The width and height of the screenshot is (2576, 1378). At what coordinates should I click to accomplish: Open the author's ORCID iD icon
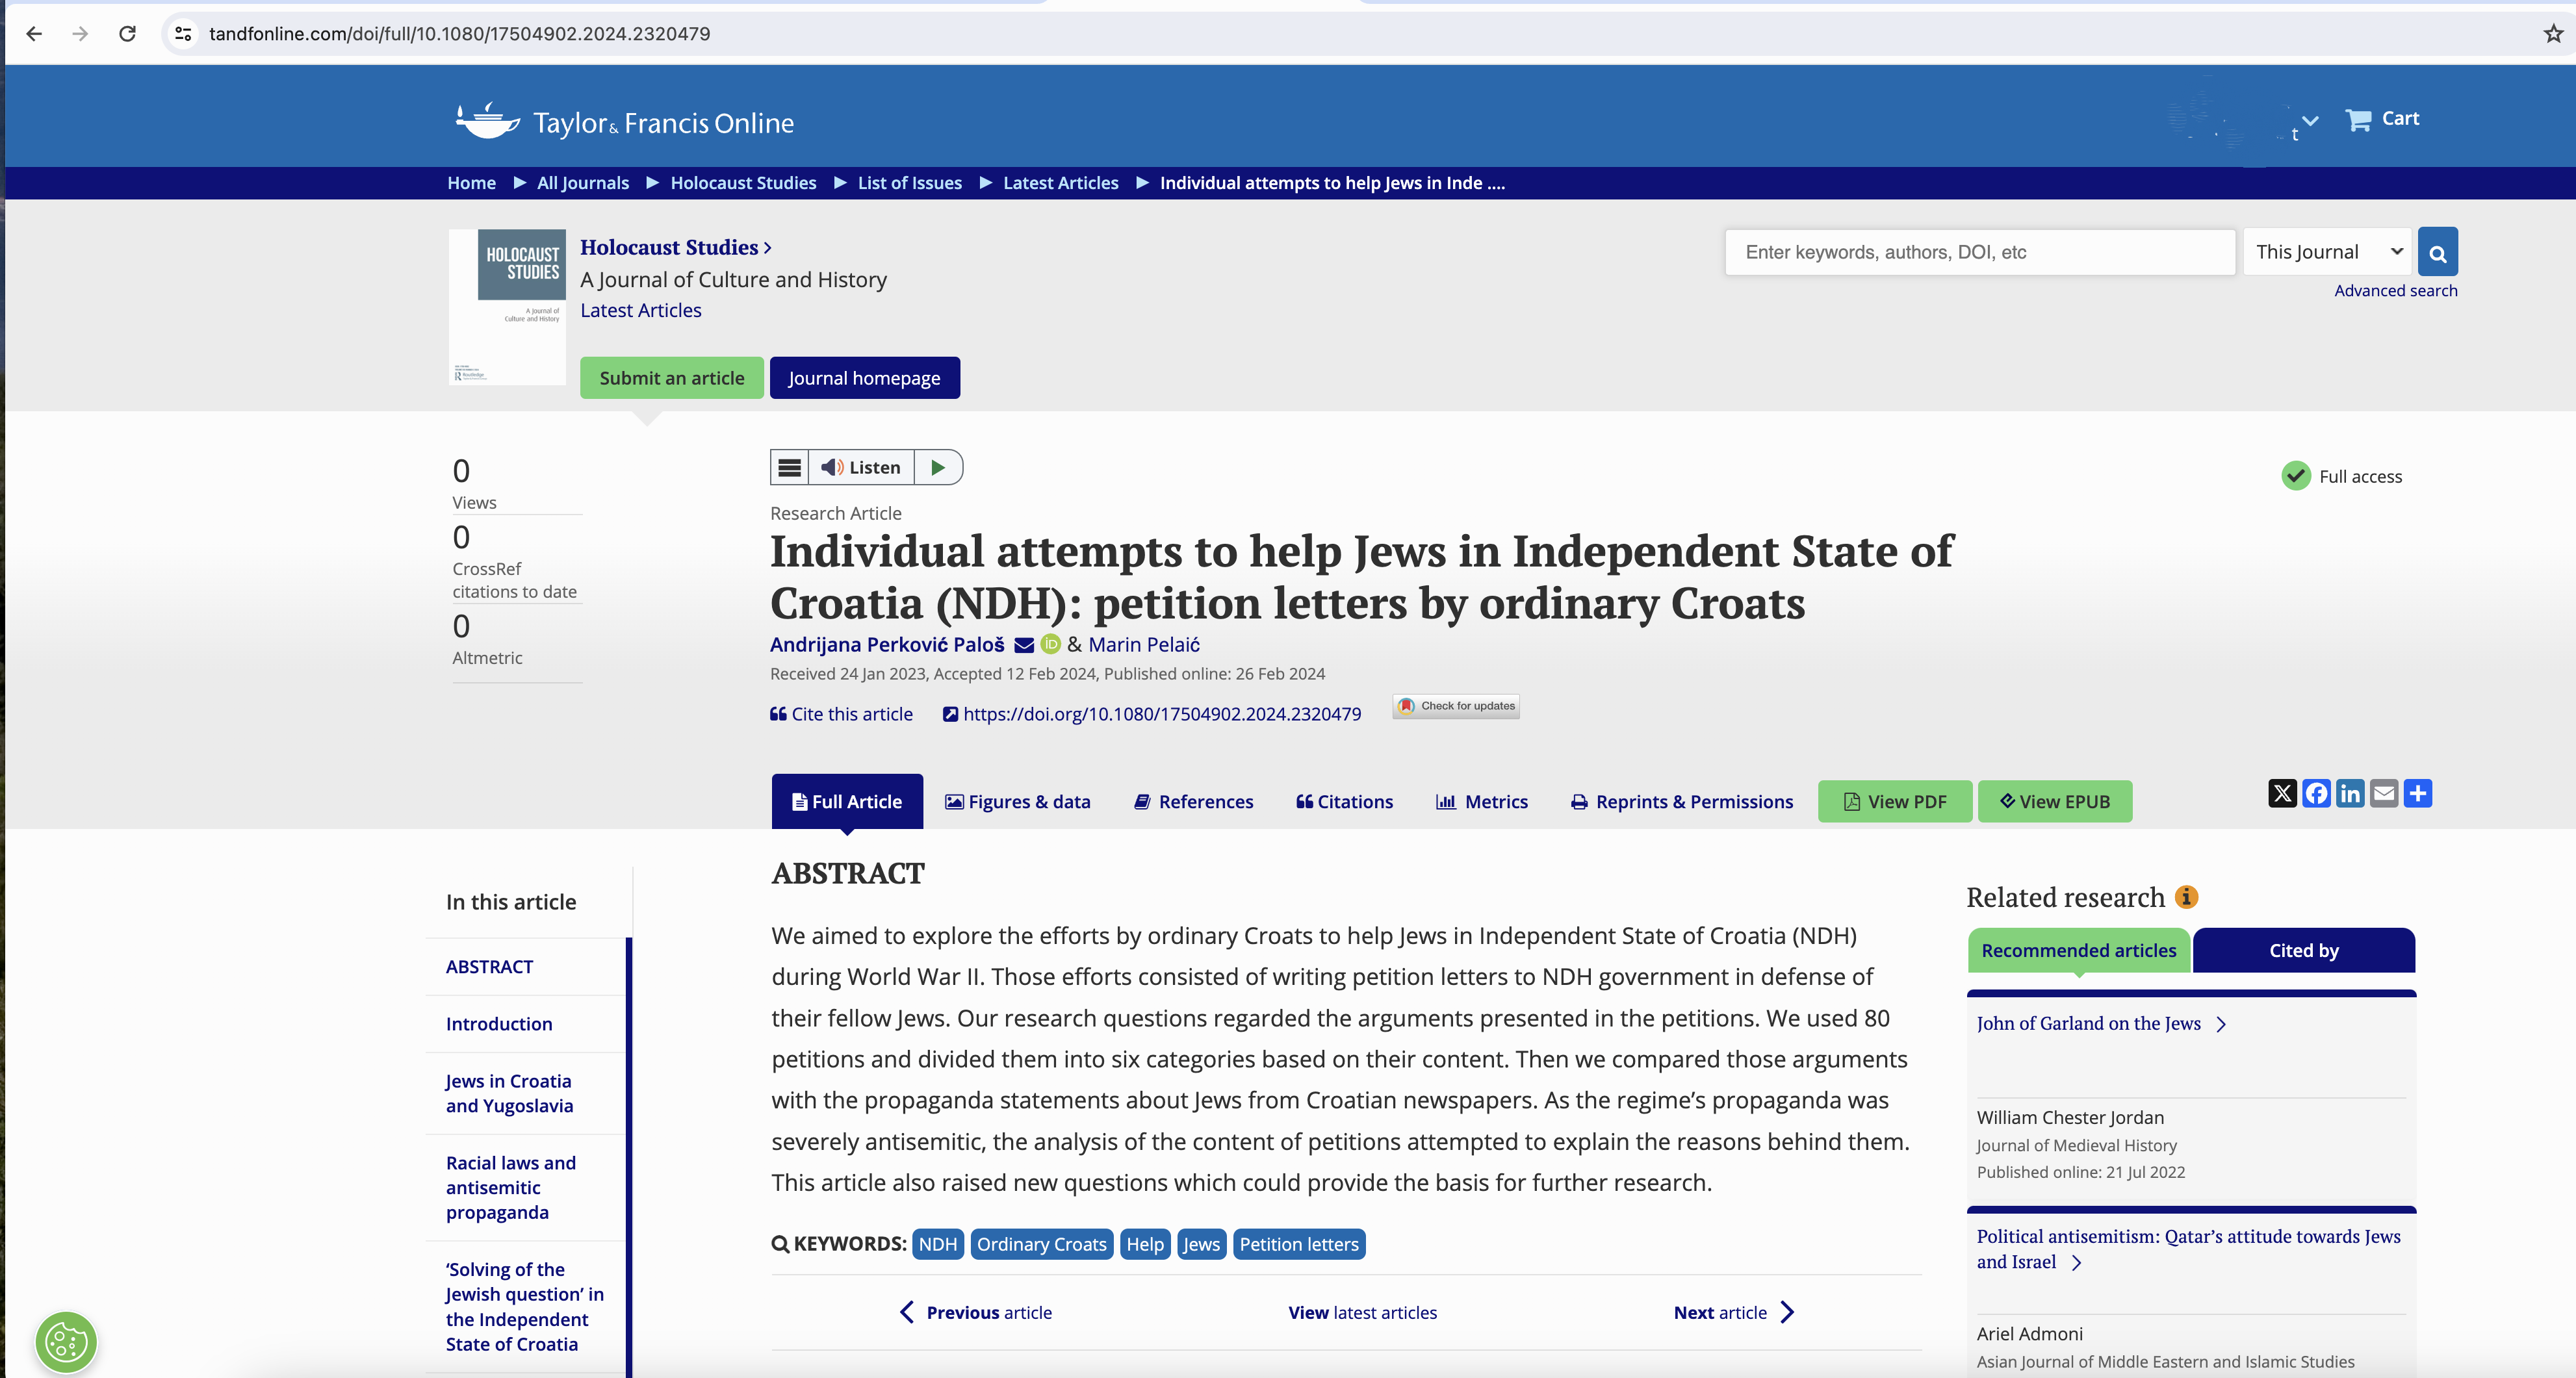pyautogui.click(x=1050, y=645)
